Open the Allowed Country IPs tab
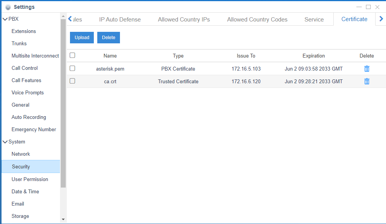This screenshot has height=224, width=386. click(x=184, y=20)
